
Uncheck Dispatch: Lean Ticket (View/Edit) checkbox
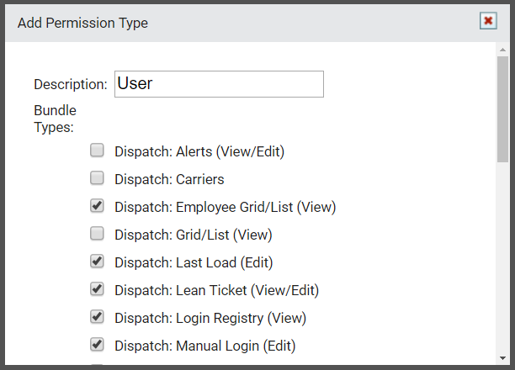(97, 289)
